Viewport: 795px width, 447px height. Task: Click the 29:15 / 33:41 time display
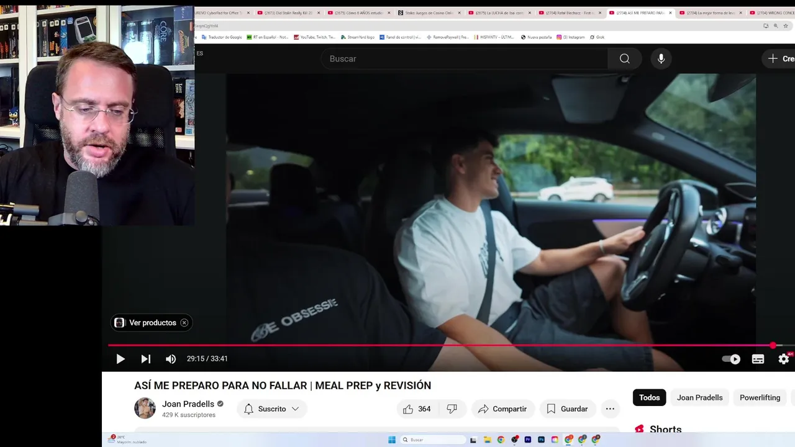[207, 359]
